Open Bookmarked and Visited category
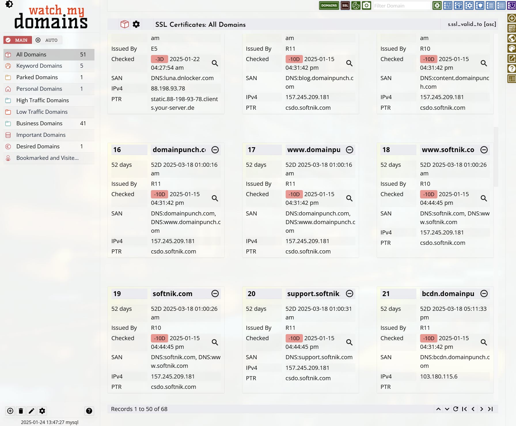Viewport: 516px width, 426px height. pyautogui.click(x=49, y=158)
